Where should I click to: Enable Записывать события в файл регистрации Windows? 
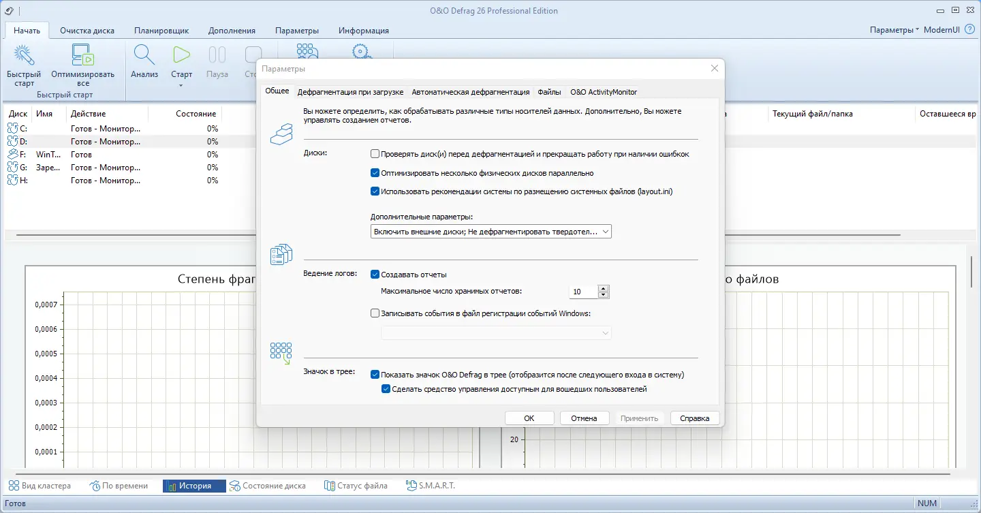375,313
